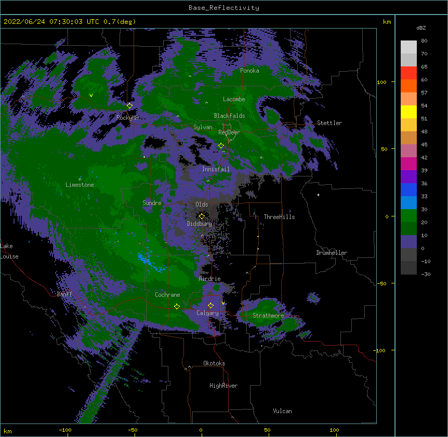Click the Sylvan label
448x437 pixels.
203,127
